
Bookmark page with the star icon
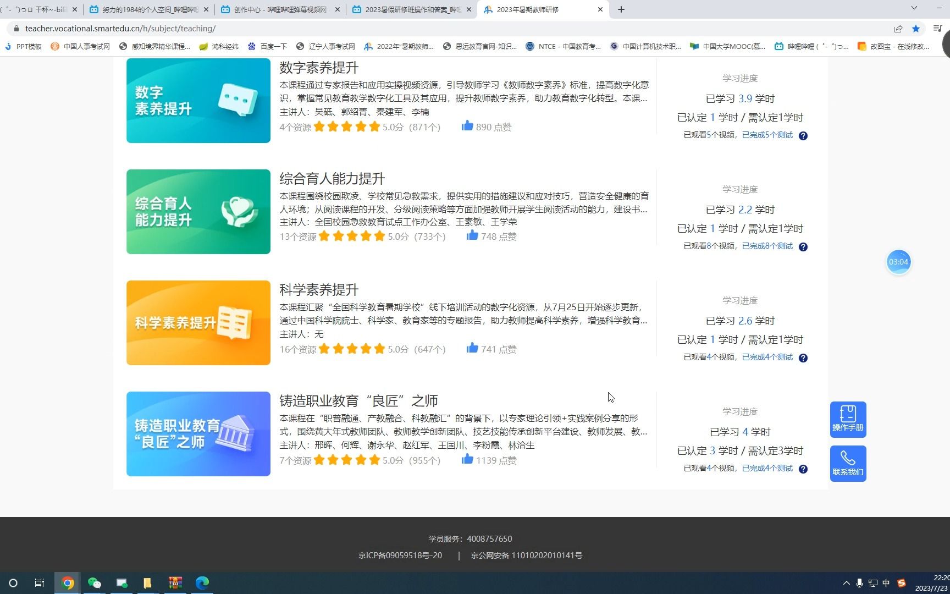[916, 29]
